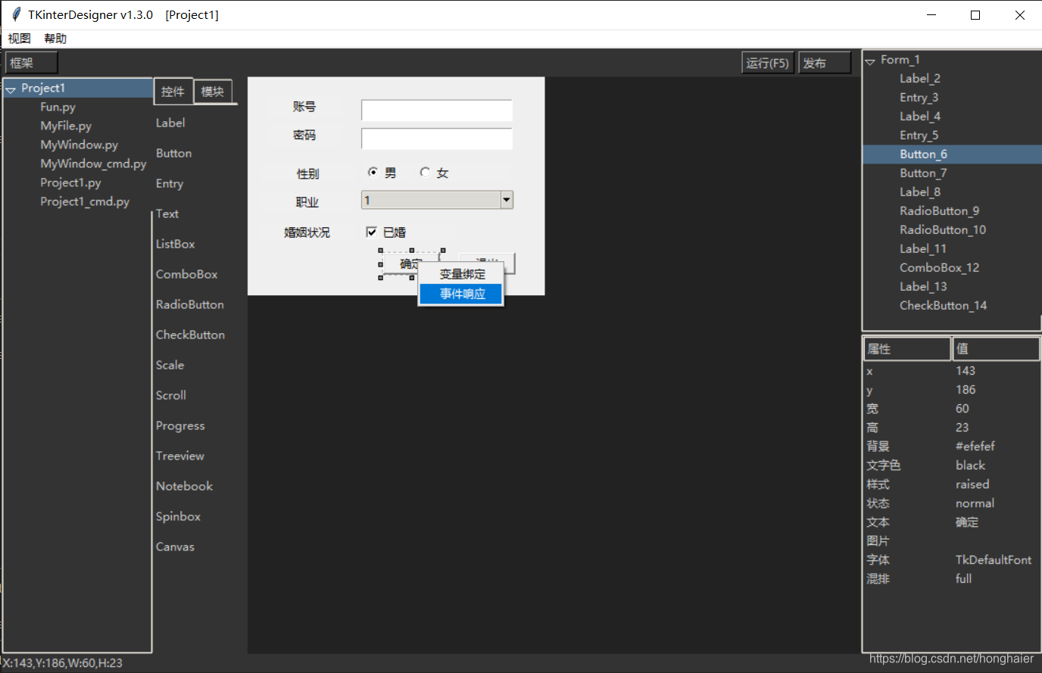The image size is (1042, 673).
Task: Select Label_11 in the widget tree
Action: click(x=922, y=249)
